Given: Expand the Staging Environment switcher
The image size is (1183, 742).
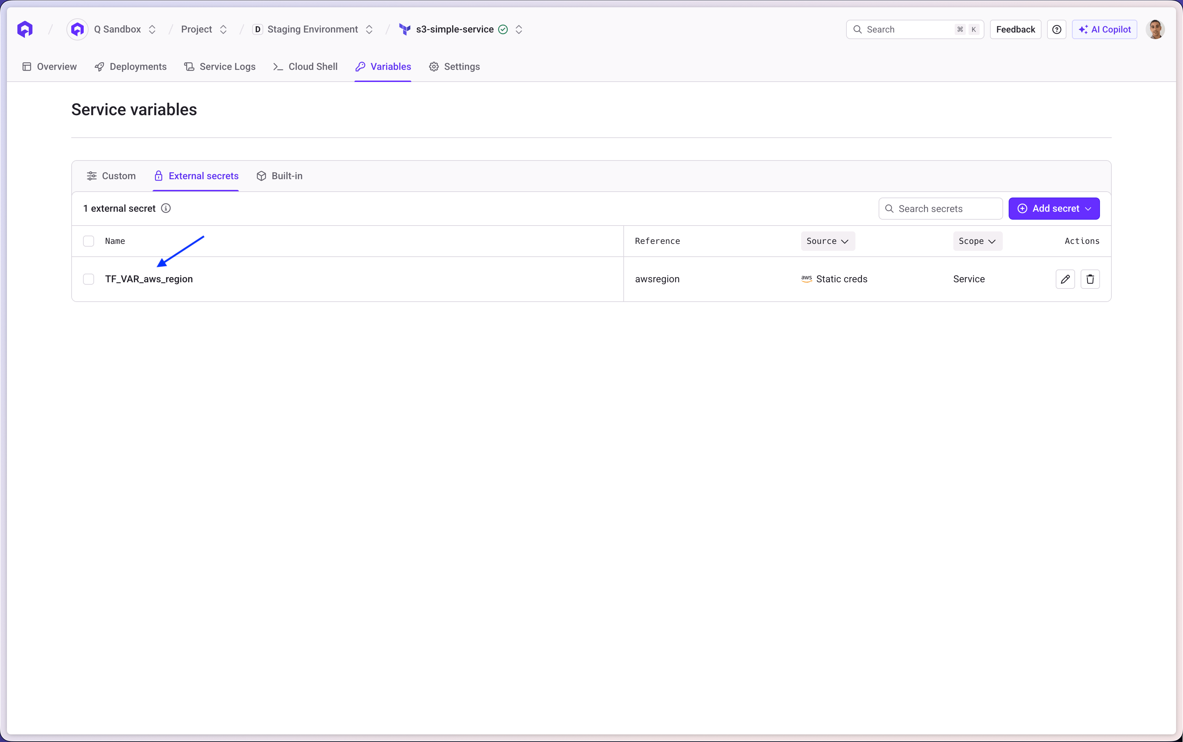Looking at the screenshot, I should [369, 29].
